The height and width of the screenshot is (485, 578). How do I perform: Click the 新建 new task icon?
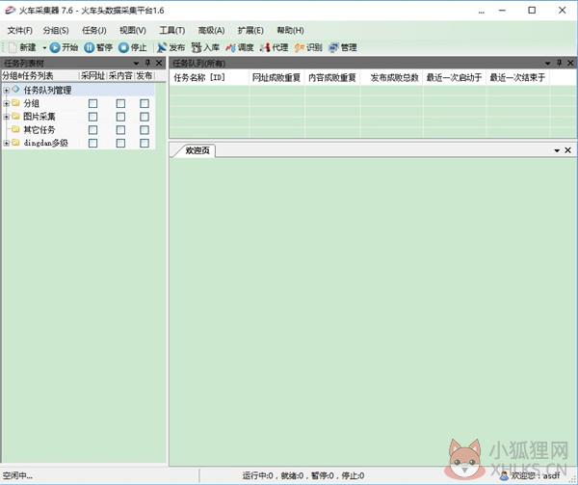tap(13, 47)
